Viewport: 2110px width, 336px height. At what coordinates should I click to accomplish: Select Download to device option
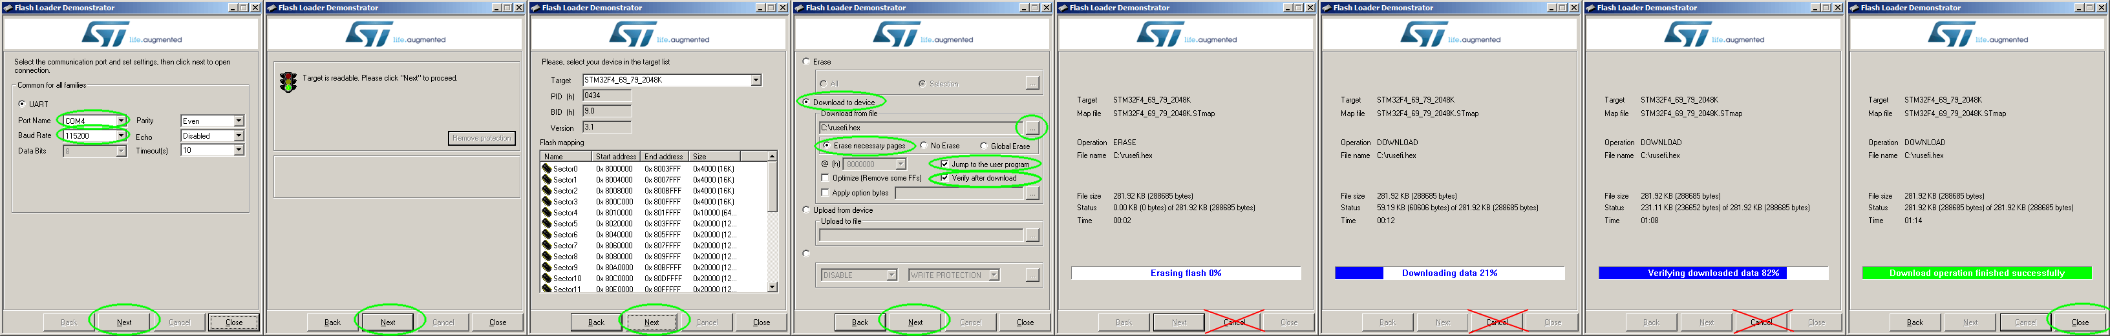[806, 102]
